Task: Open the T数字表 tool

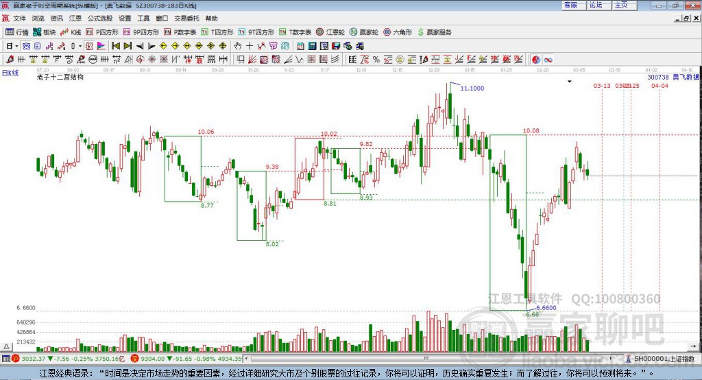Action: 295,32
